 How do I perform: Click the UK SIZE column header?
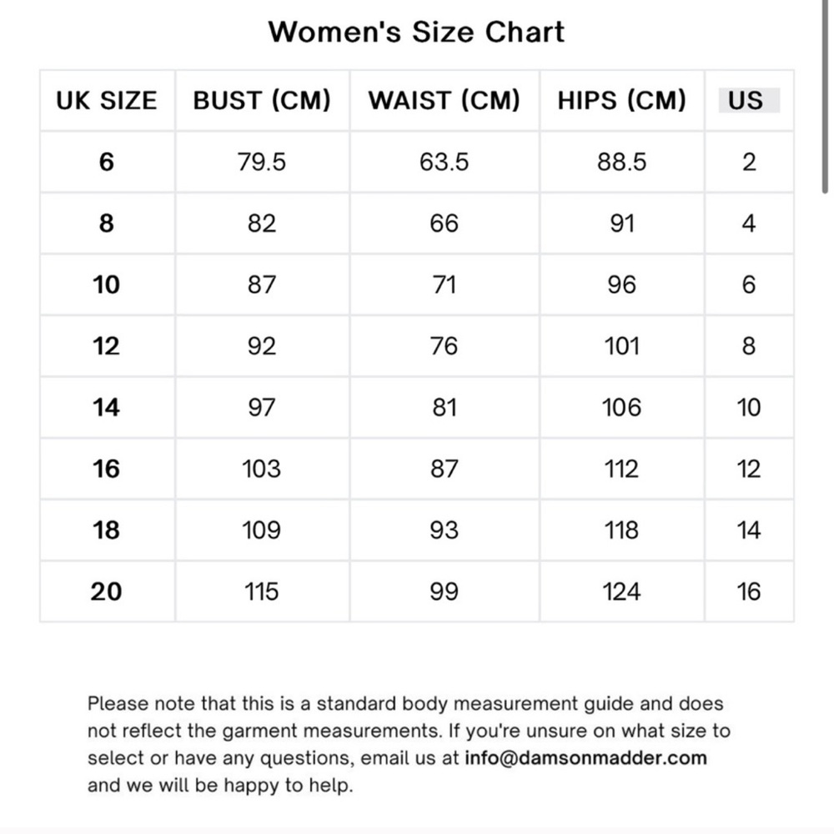tap(107, 101)
